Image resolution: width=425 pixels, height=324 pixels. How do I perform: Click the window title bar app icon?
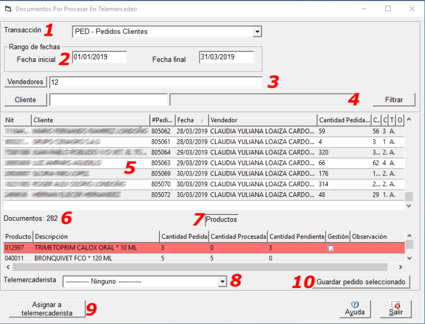[x=8, y=9]
